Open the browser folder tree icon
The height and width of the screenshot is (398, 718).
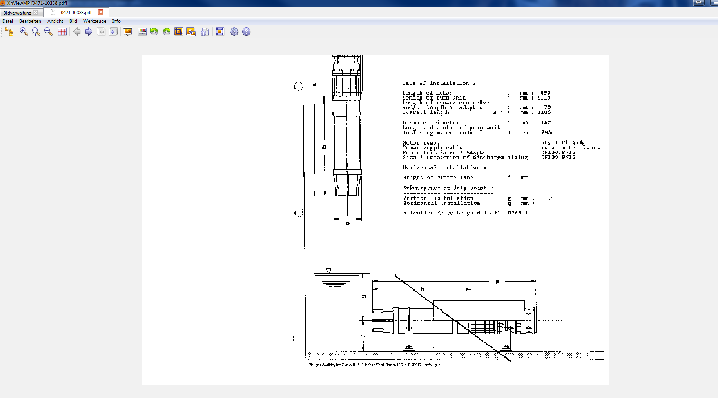click(9, 32)
